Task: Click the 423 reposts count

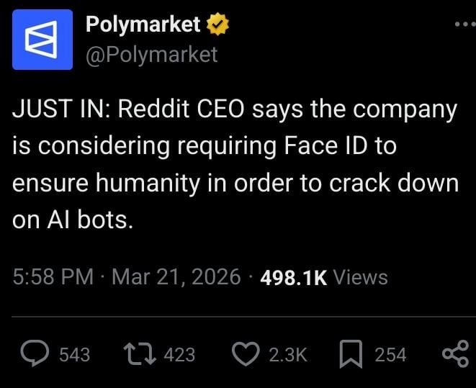Action: click(179, 354)
